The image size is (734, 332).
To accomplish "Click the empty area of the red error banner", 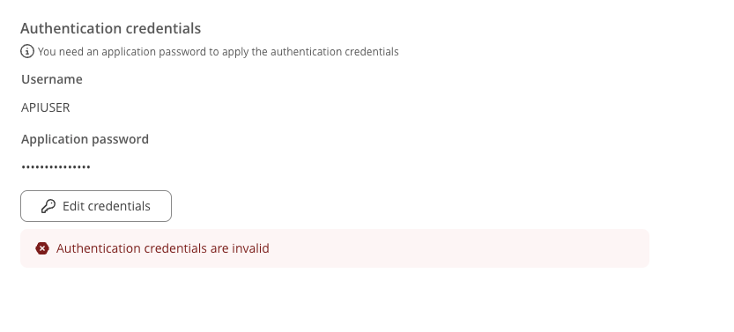I will coord(459,248).
